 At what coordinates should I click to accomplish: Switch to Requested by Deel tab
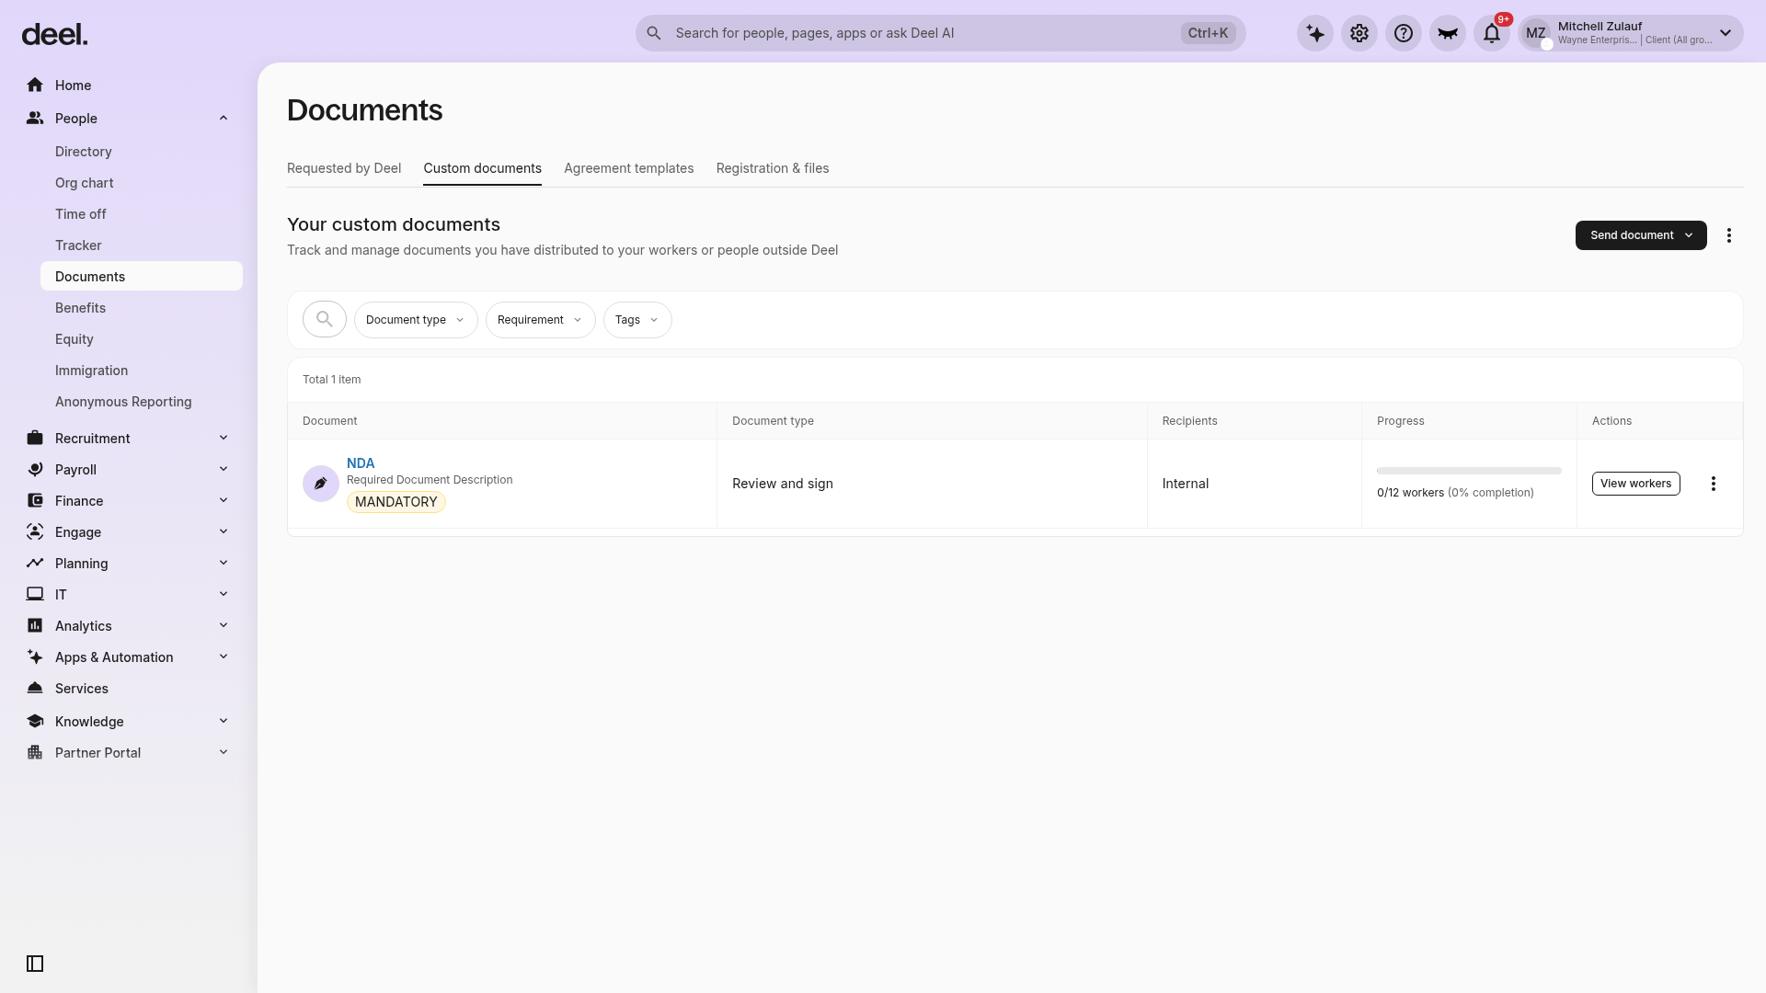click(x=344, y=168)
